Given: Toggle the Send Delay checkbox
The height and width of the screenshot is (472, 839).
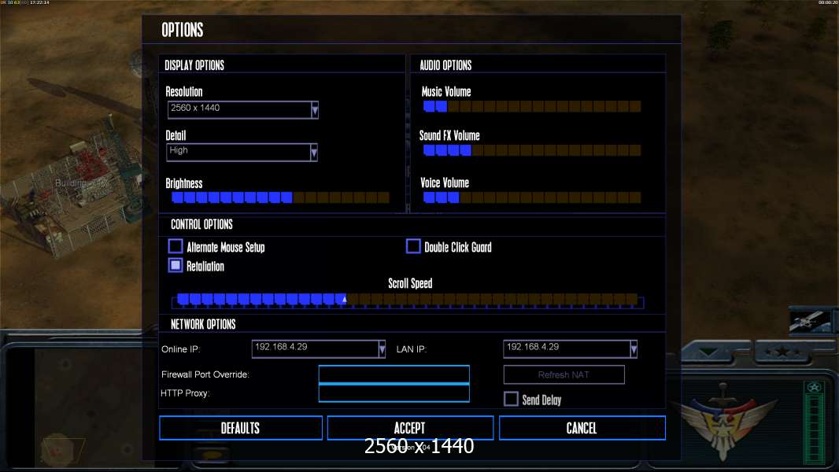Looking at the screenshot, I should [x=511, y=399].
